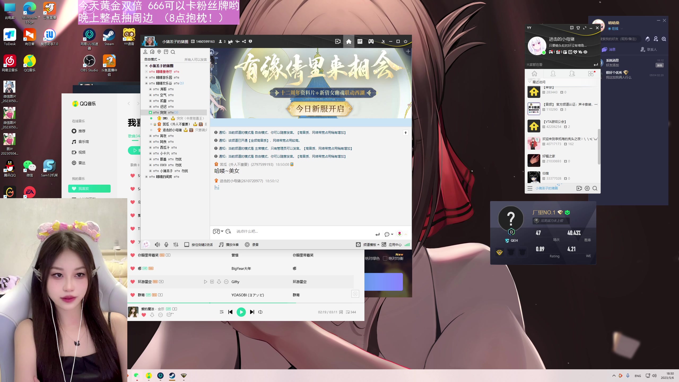
Task: Open 推荐 in QQ Music sidebar
Action: point(79,131)
